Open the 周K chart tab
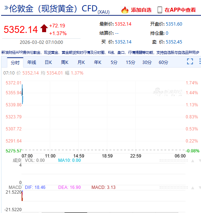201x213 pixels. pos(65,62)
